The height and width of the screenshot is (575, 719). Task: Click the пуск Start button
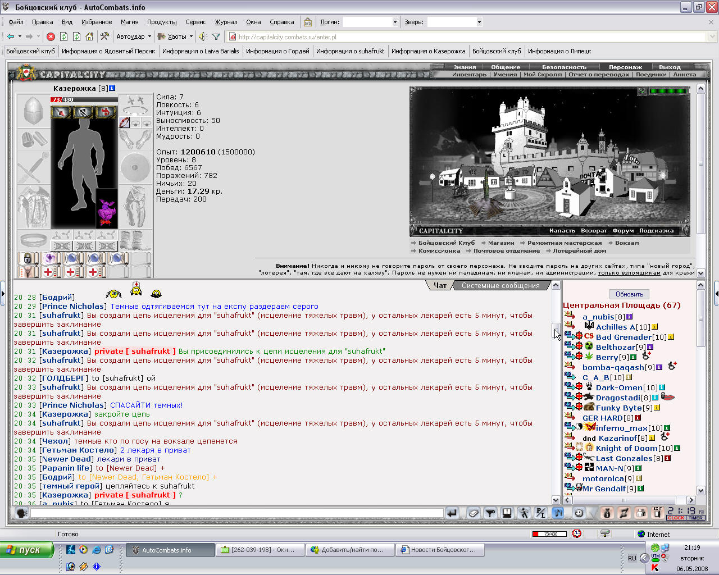27,550
